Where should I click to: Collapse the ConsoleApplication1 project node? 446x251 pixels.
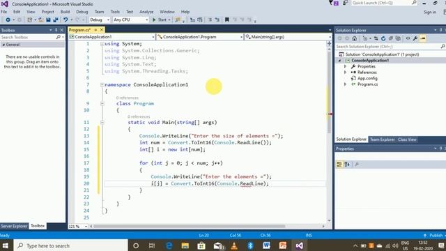coord(339,61)
